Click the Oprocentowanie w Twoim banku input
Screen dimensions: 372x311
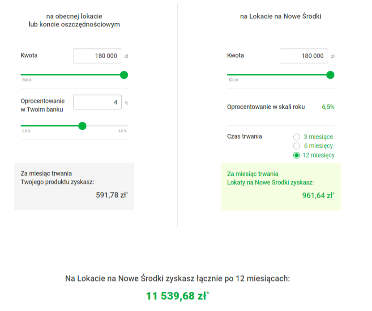[x=98, y=102]
